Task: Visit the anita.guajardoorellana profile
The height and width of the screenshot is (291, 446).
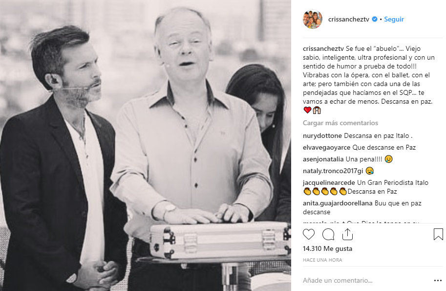Action: [x=338, y=203]
